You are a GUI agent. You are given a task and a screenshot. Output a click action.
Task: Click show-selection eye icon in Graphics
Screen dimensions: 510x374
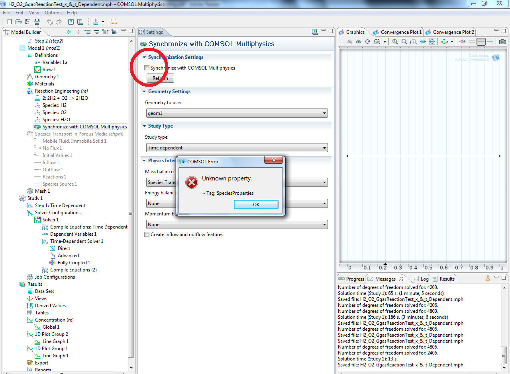pos(359,42)
